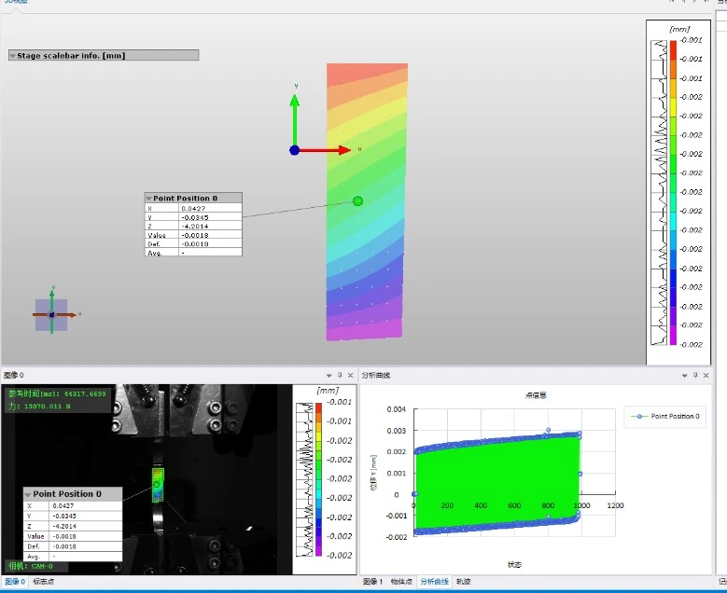Collapse Point Position 0 table over camera image
727x593 pixels.
pyautogui.click(x=29, y=494)
